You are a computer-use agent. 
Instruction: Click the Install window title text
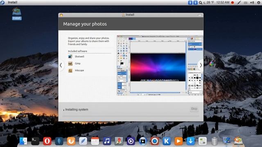coord(130,15)
